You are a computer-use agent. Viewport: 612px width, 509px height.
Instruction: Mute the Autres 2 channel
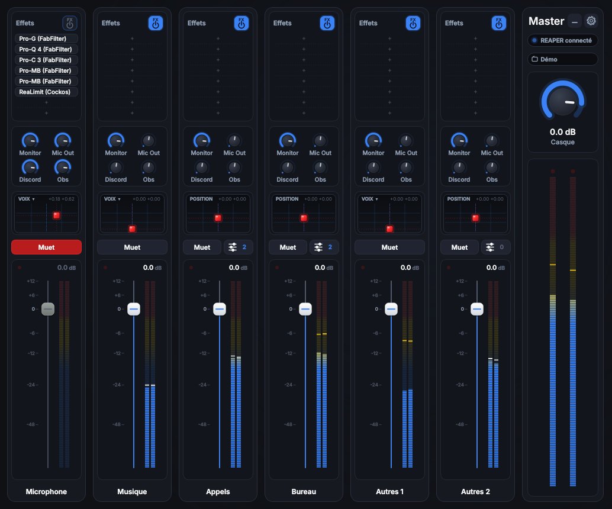(x=459, y=247)
